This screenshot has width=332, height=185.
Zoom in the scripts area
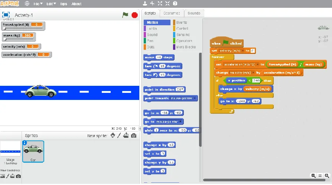tap(327, 175)
